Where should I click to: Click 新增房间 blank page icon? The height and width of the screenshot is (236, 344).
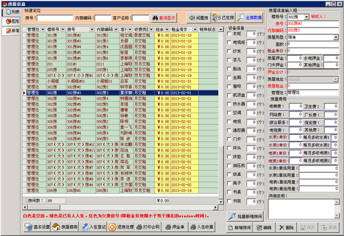pos(230,228)
